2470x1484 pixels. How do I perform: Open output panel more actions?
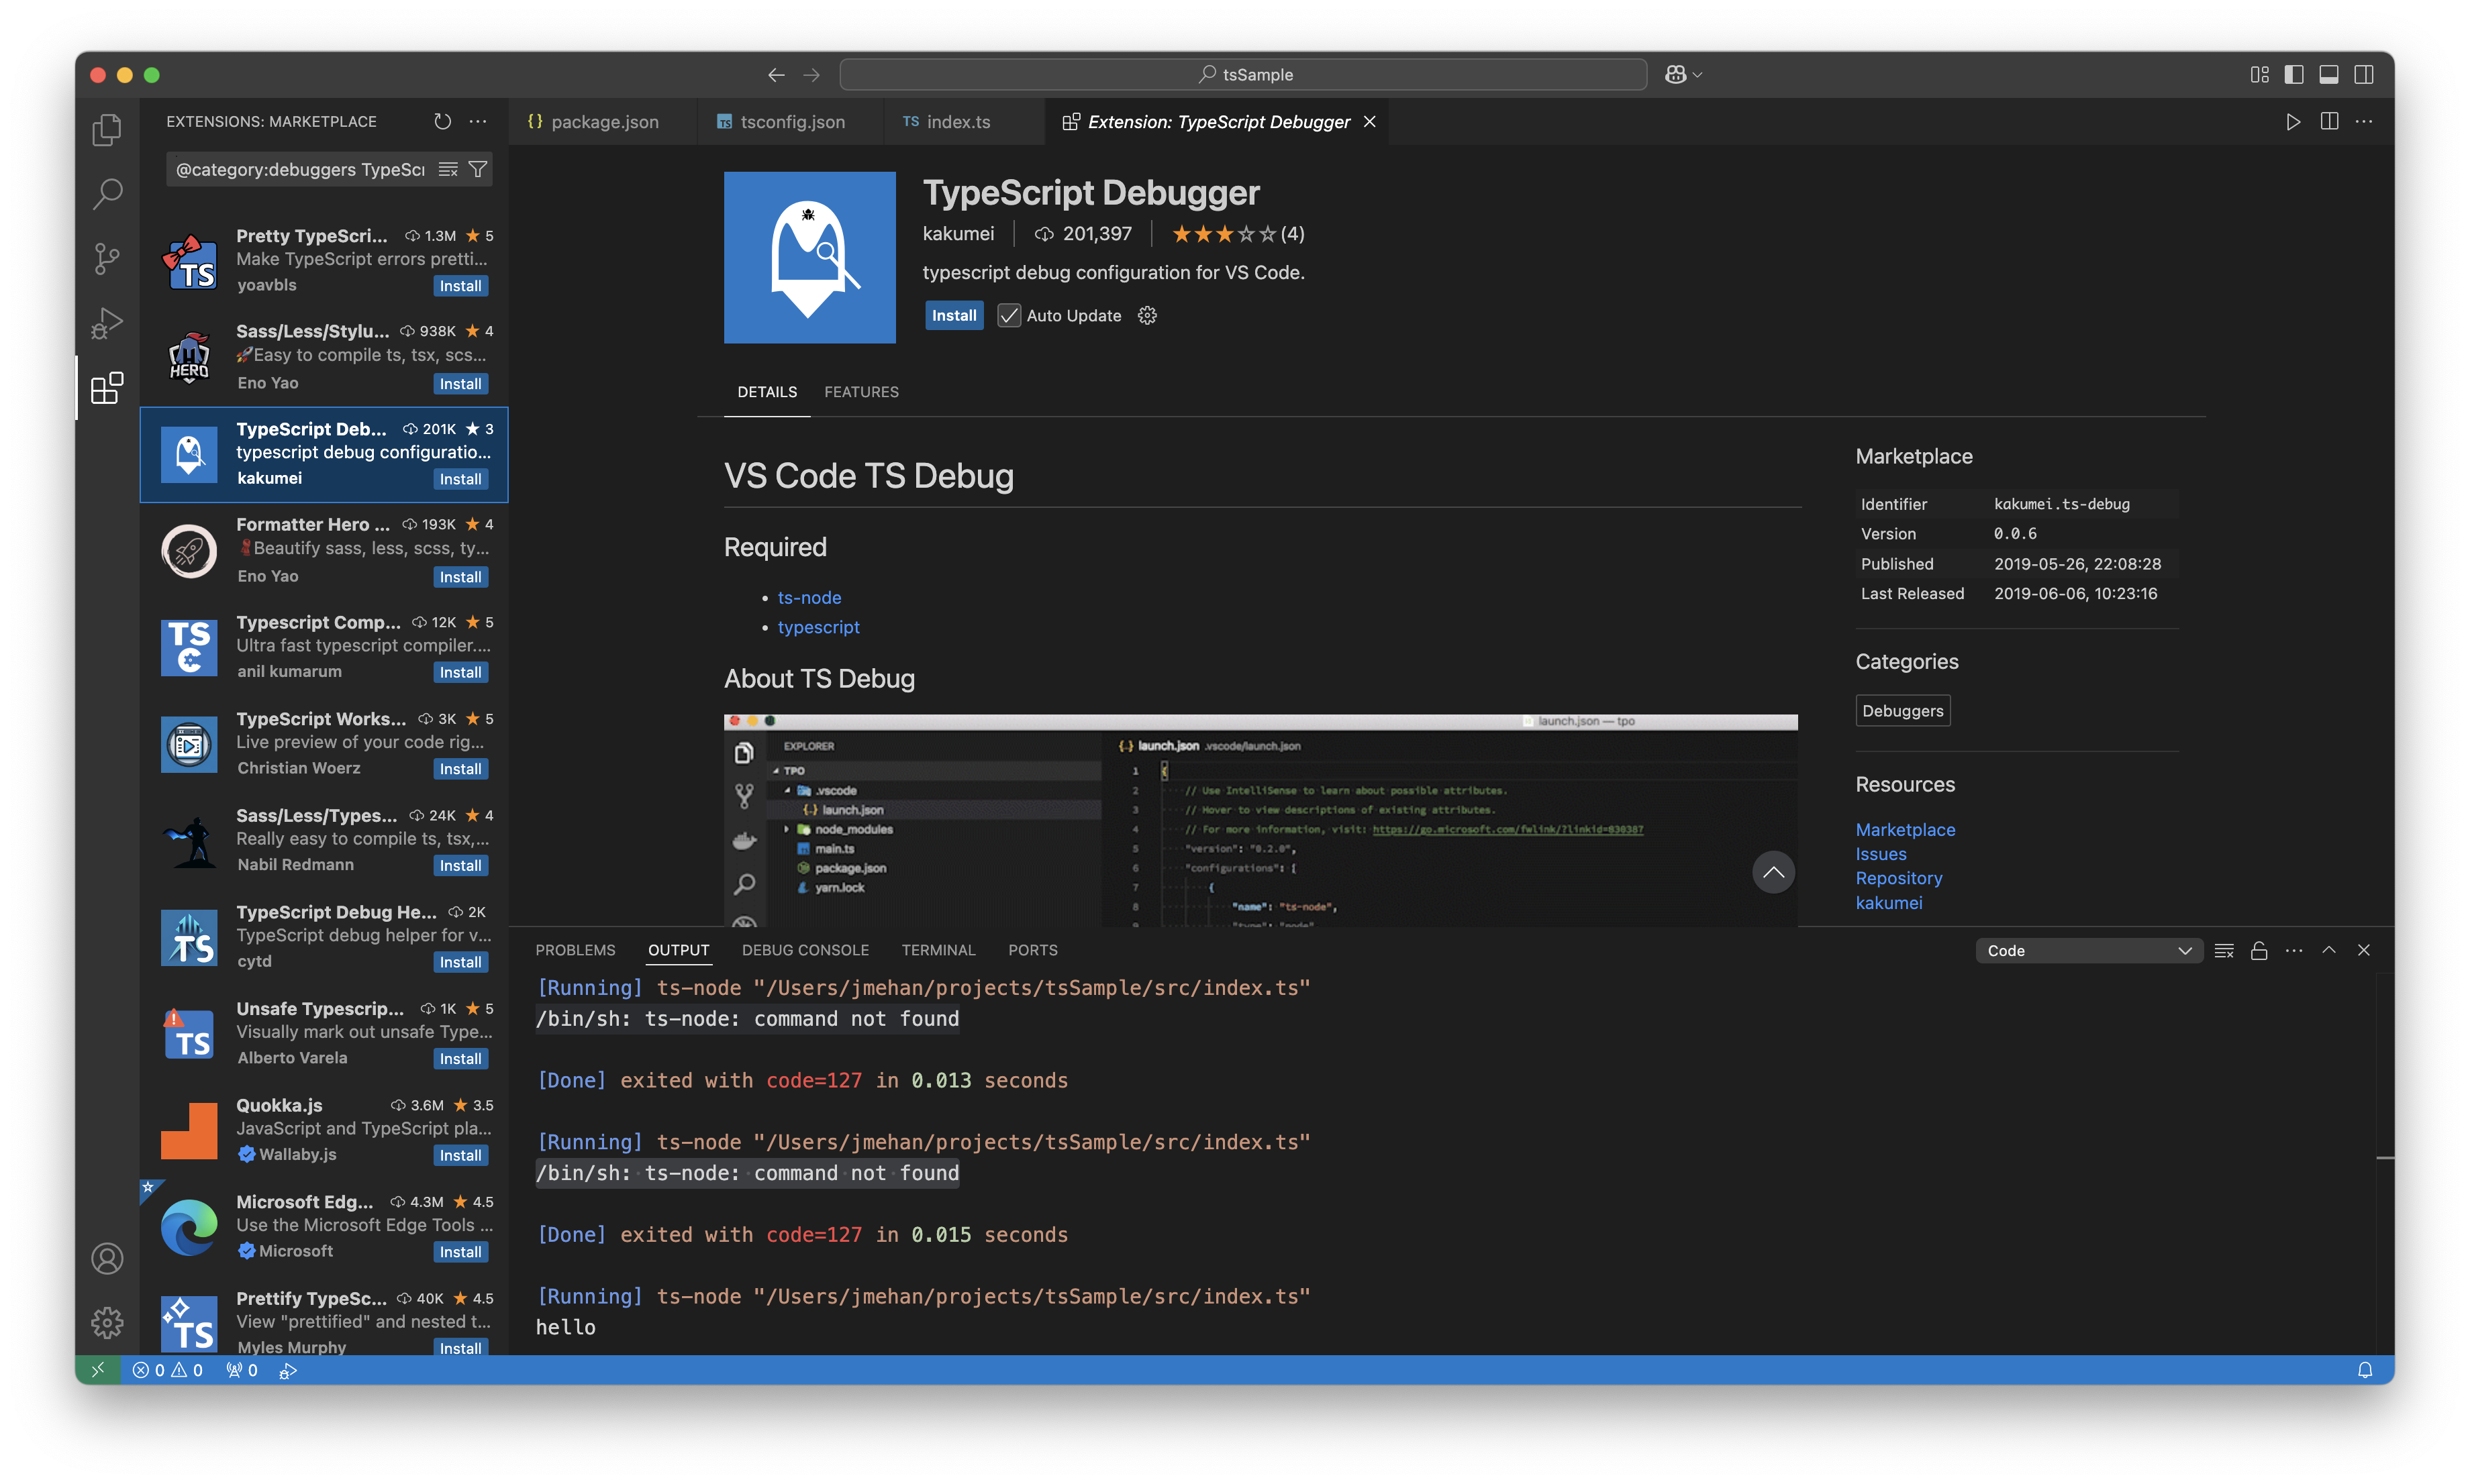click(2294, 950)
